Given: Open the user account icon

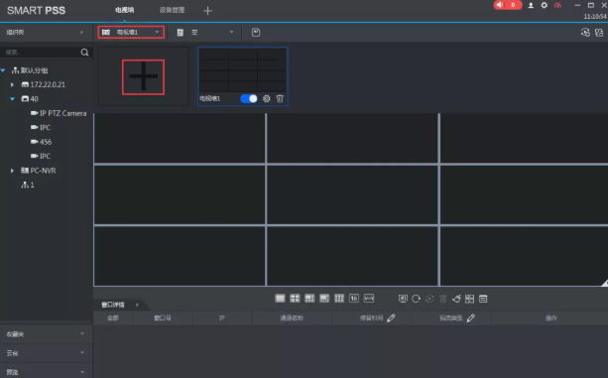Looking at the screenshot, I should 531,5.
